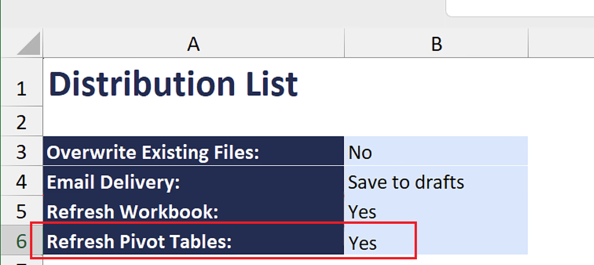Select the Refresh Workbook label cell
The width and height of the screenshot is (594, 265).
[193, 210]
